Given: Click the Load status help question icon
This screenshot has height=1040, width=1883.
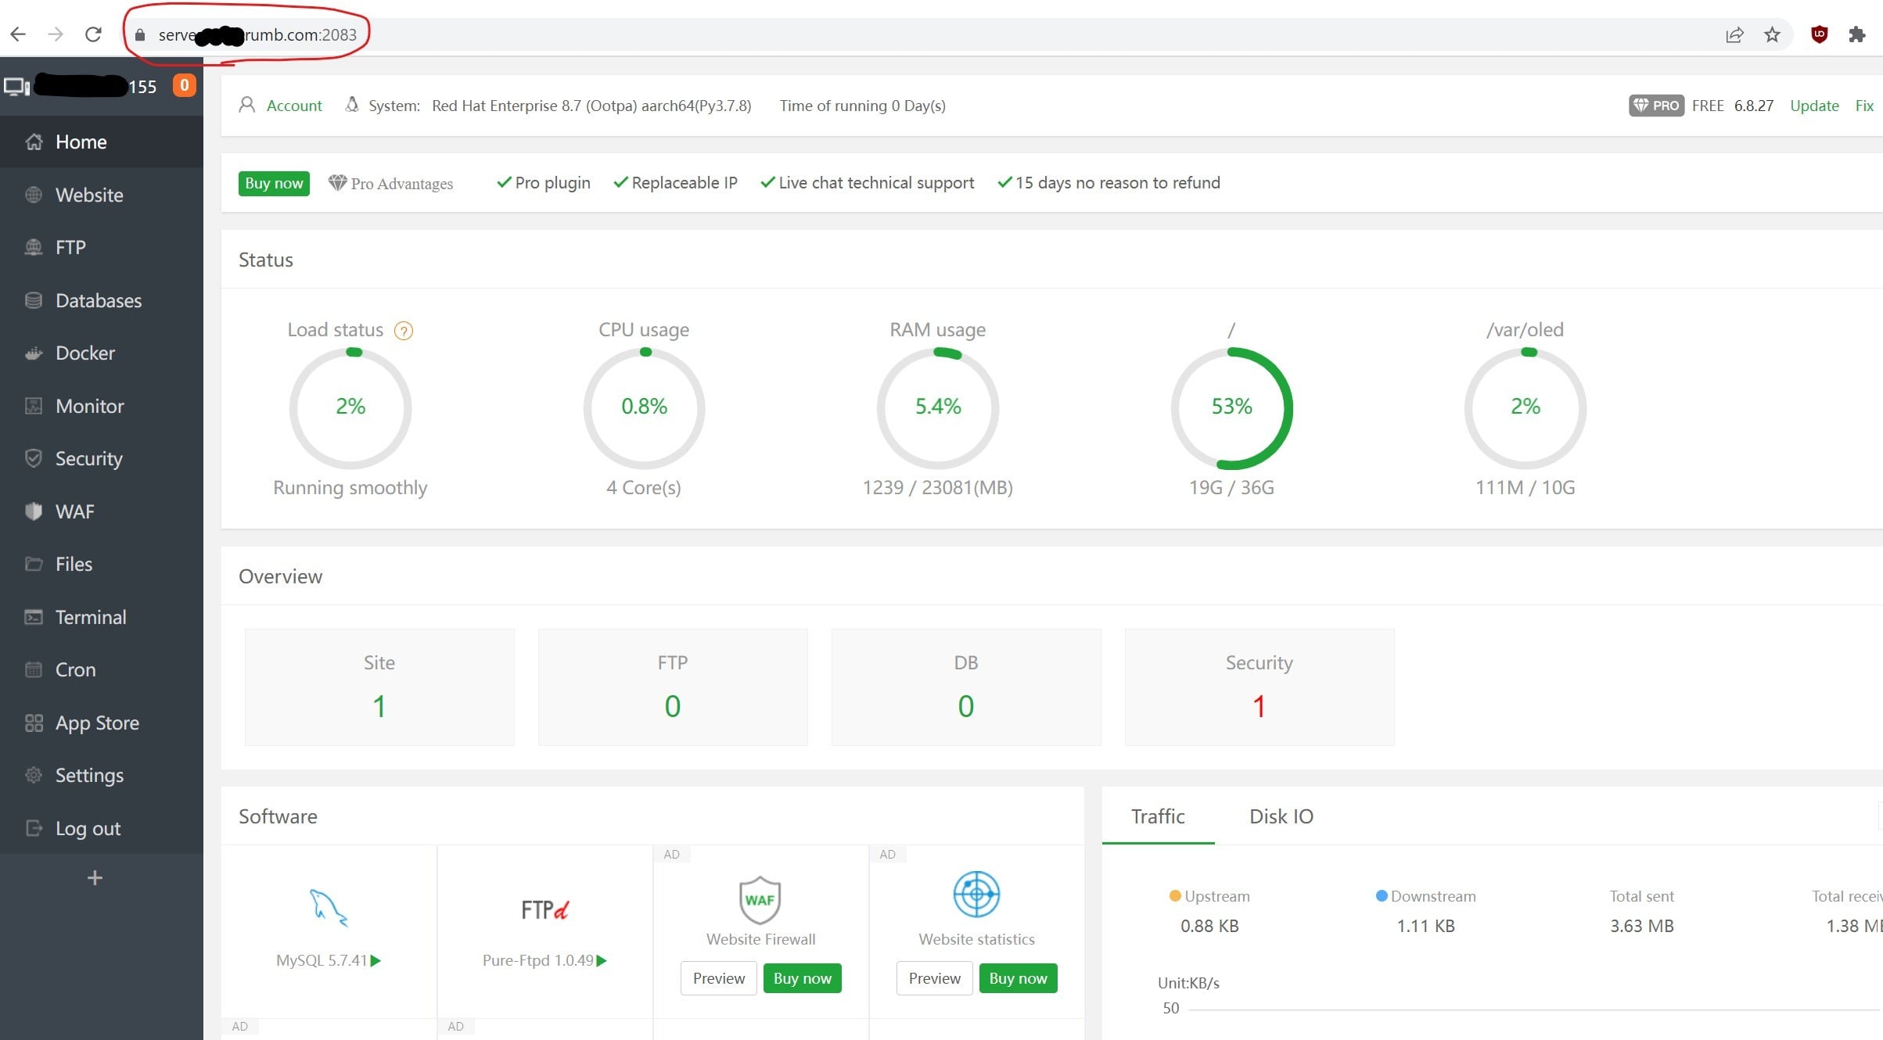Looking at the screenshot, I should pos(403,331).
